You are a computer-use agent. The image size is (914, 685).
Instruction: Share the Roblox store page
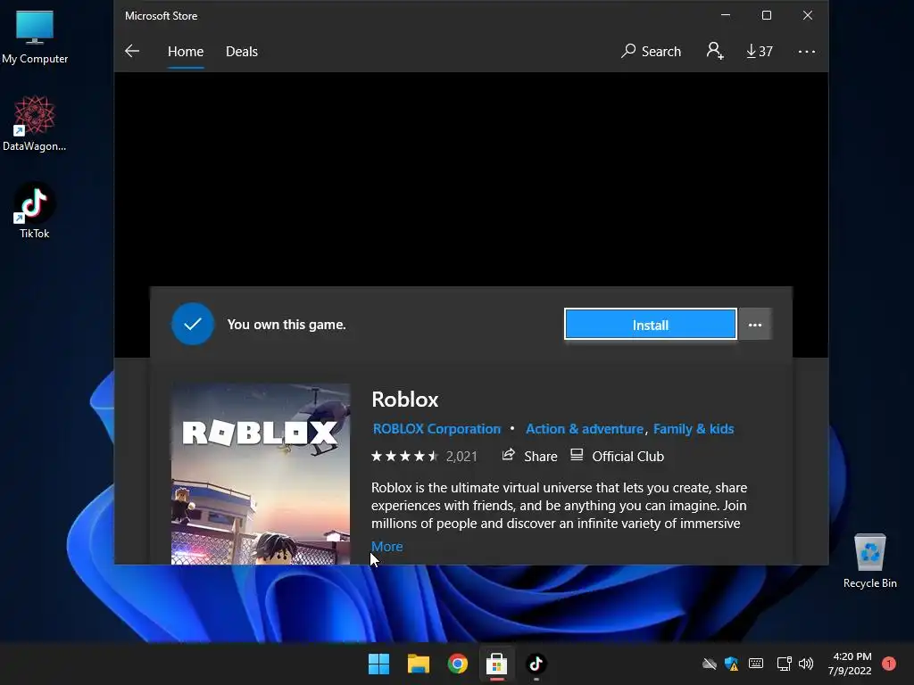coord(529,456)
